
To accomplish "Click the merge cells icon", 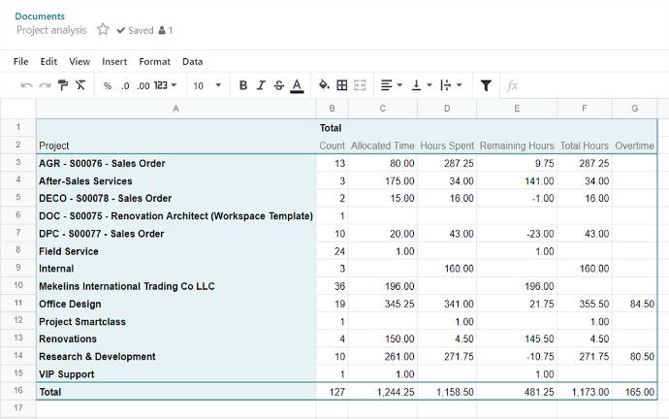I will click(360, 85).
